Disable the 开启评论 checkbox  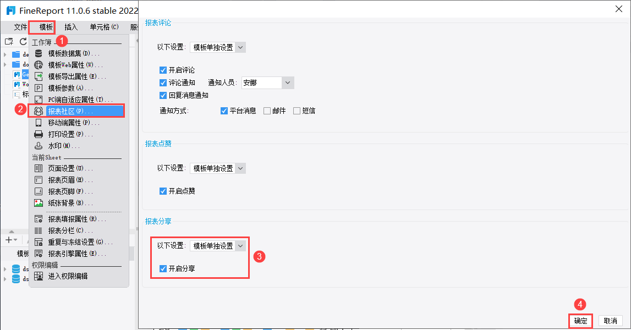(163, 70)
